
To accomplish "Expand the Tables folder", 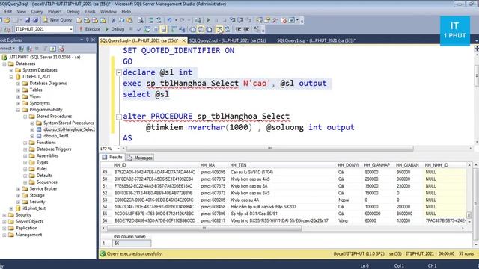I will tap(18, 90).
